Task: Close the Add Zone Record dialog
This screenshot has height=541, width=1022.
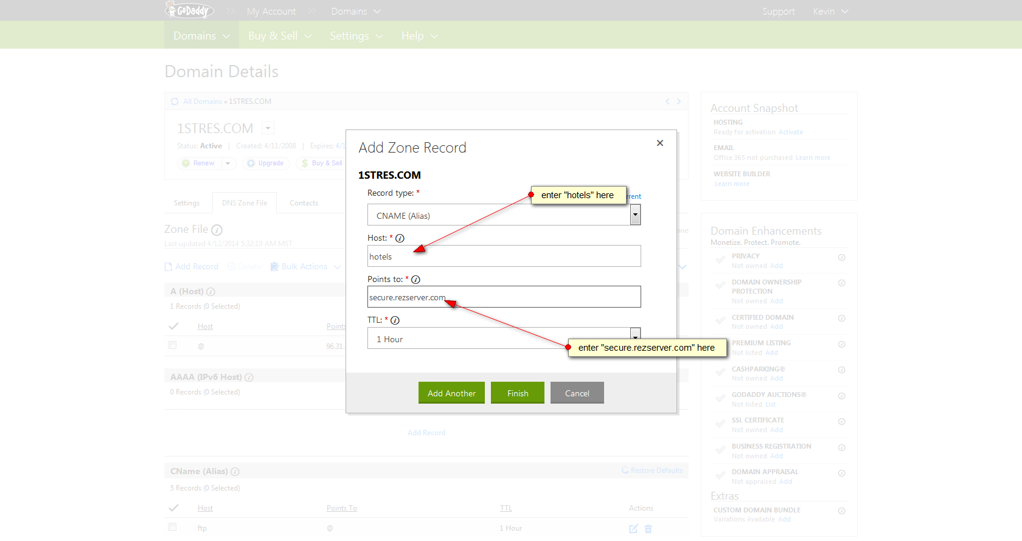Action: [x=660, y=143]
